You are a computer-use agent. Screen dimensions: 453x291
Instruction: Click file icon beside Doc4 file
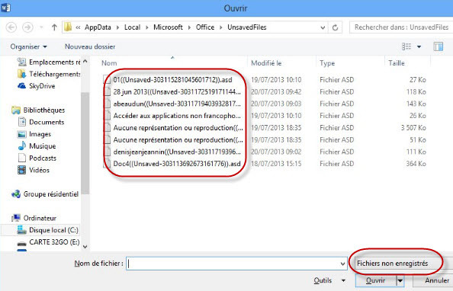[x=108, y=164]
